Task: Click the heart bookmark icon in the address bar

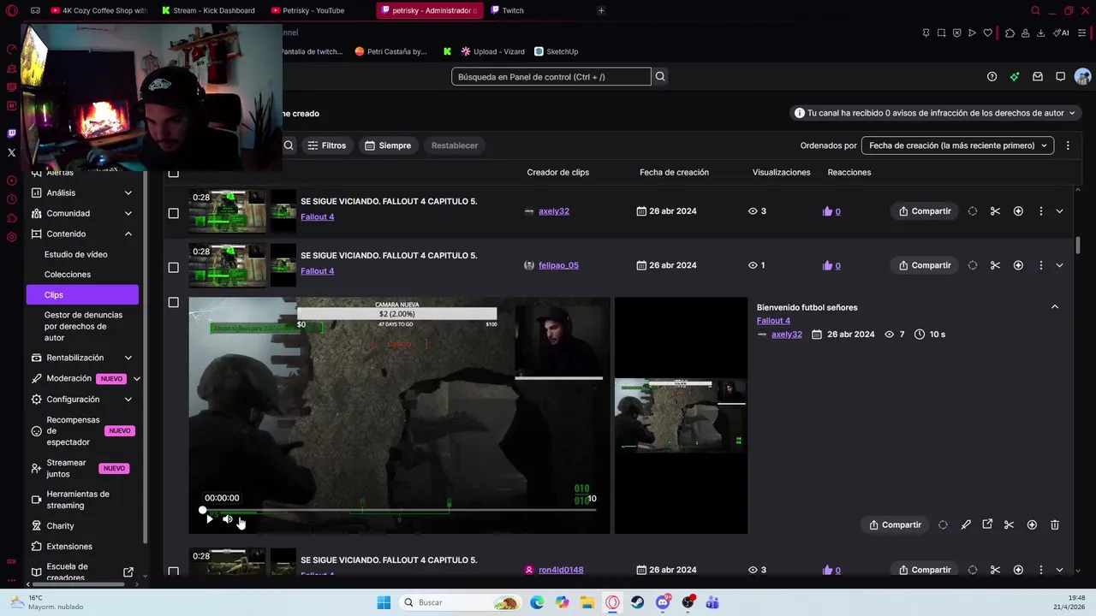Action: point(987,33)
